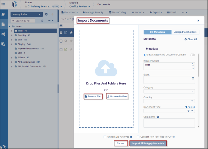Check Convert Non-PDF files to PDF
Viewport: 208px width, 149px height.
138,137
